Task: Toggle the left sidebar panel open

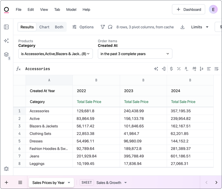Action: 6,27
